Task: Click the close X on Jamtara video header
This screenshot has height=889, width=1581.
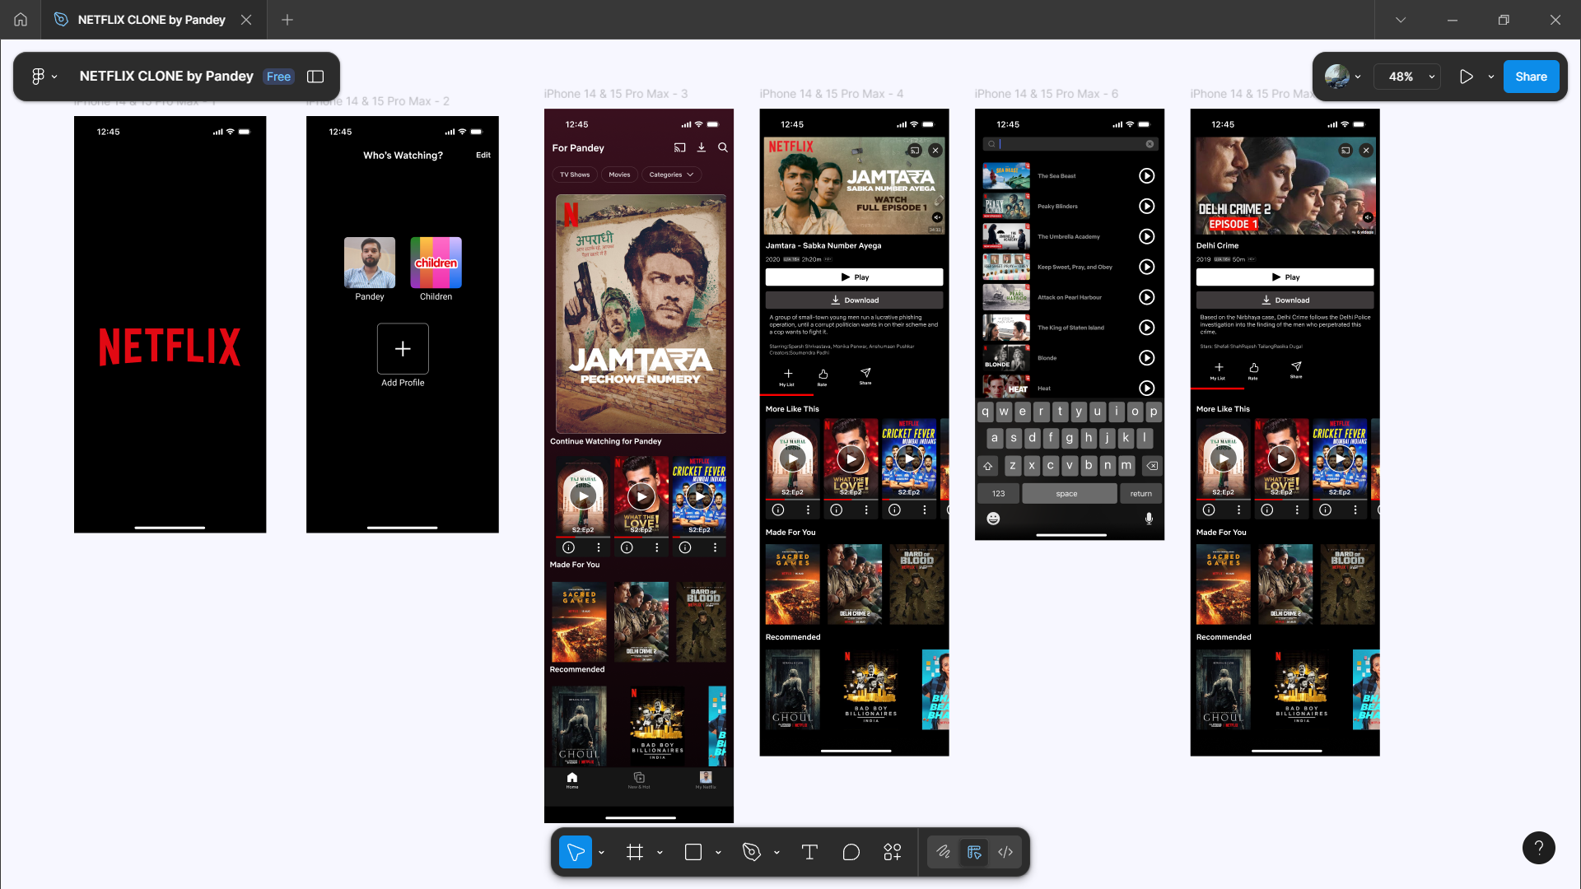Action: tap(935, 151)
